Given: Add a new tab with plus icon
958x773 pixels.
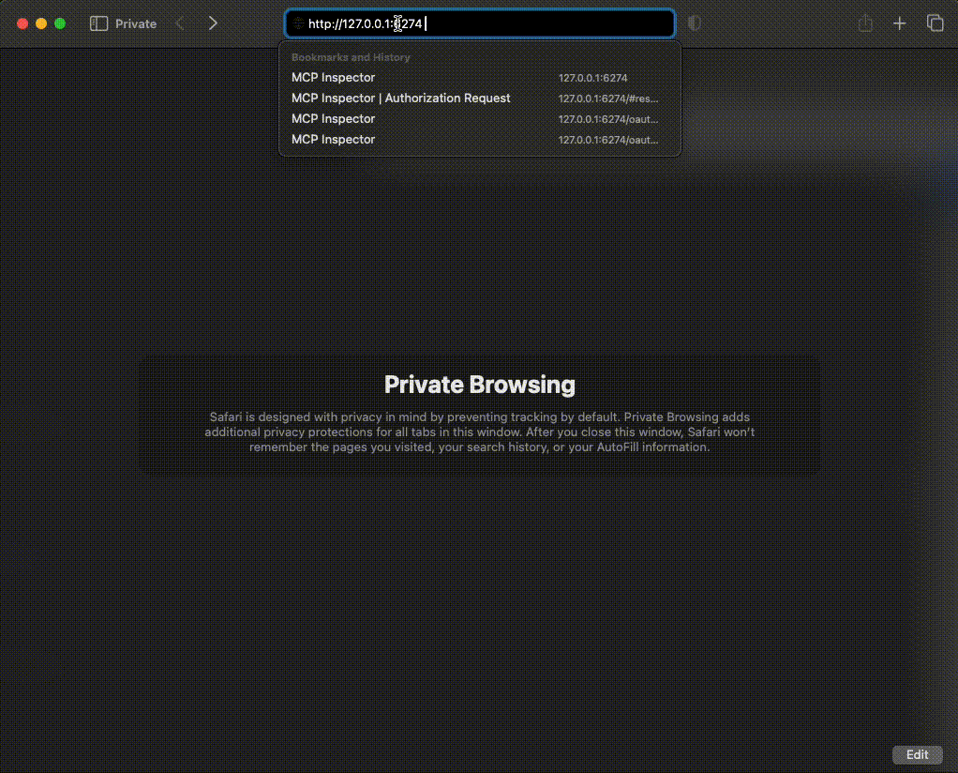Looking at the screenshot, I should coord(899,23).
